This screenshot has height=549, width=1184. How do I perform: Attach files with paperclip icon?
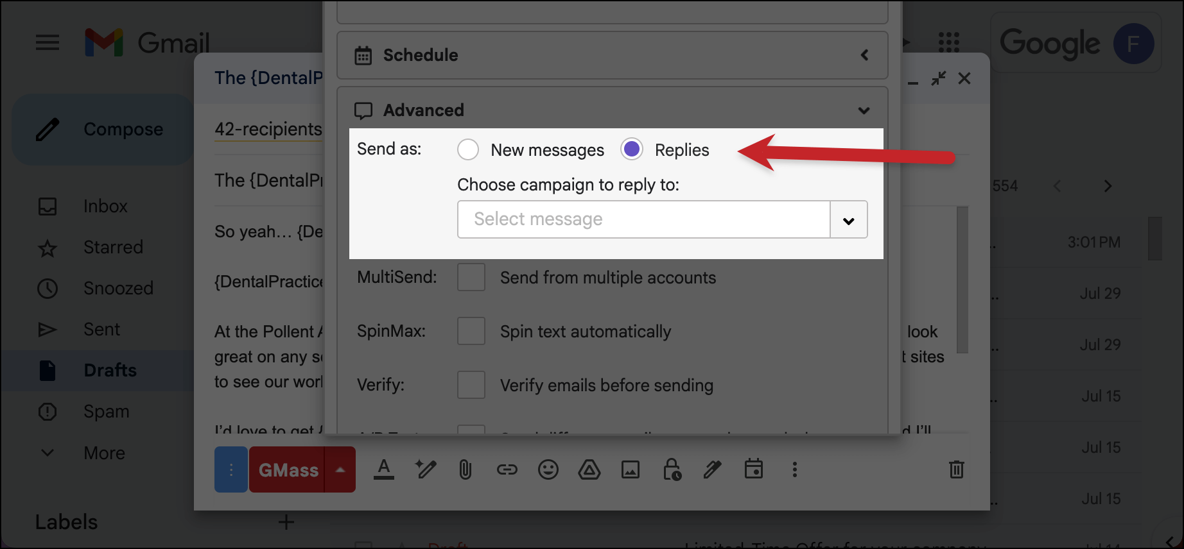(466, 470)
